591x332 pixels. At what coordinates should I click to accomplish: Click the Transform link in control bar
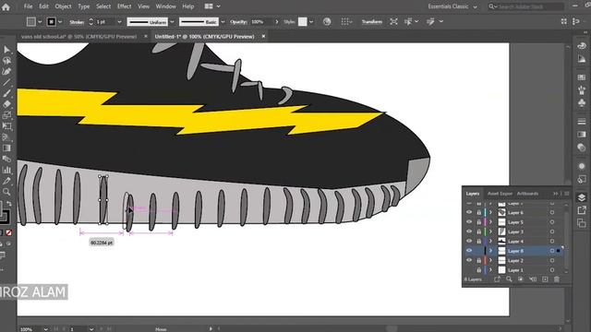pos(371,22)
